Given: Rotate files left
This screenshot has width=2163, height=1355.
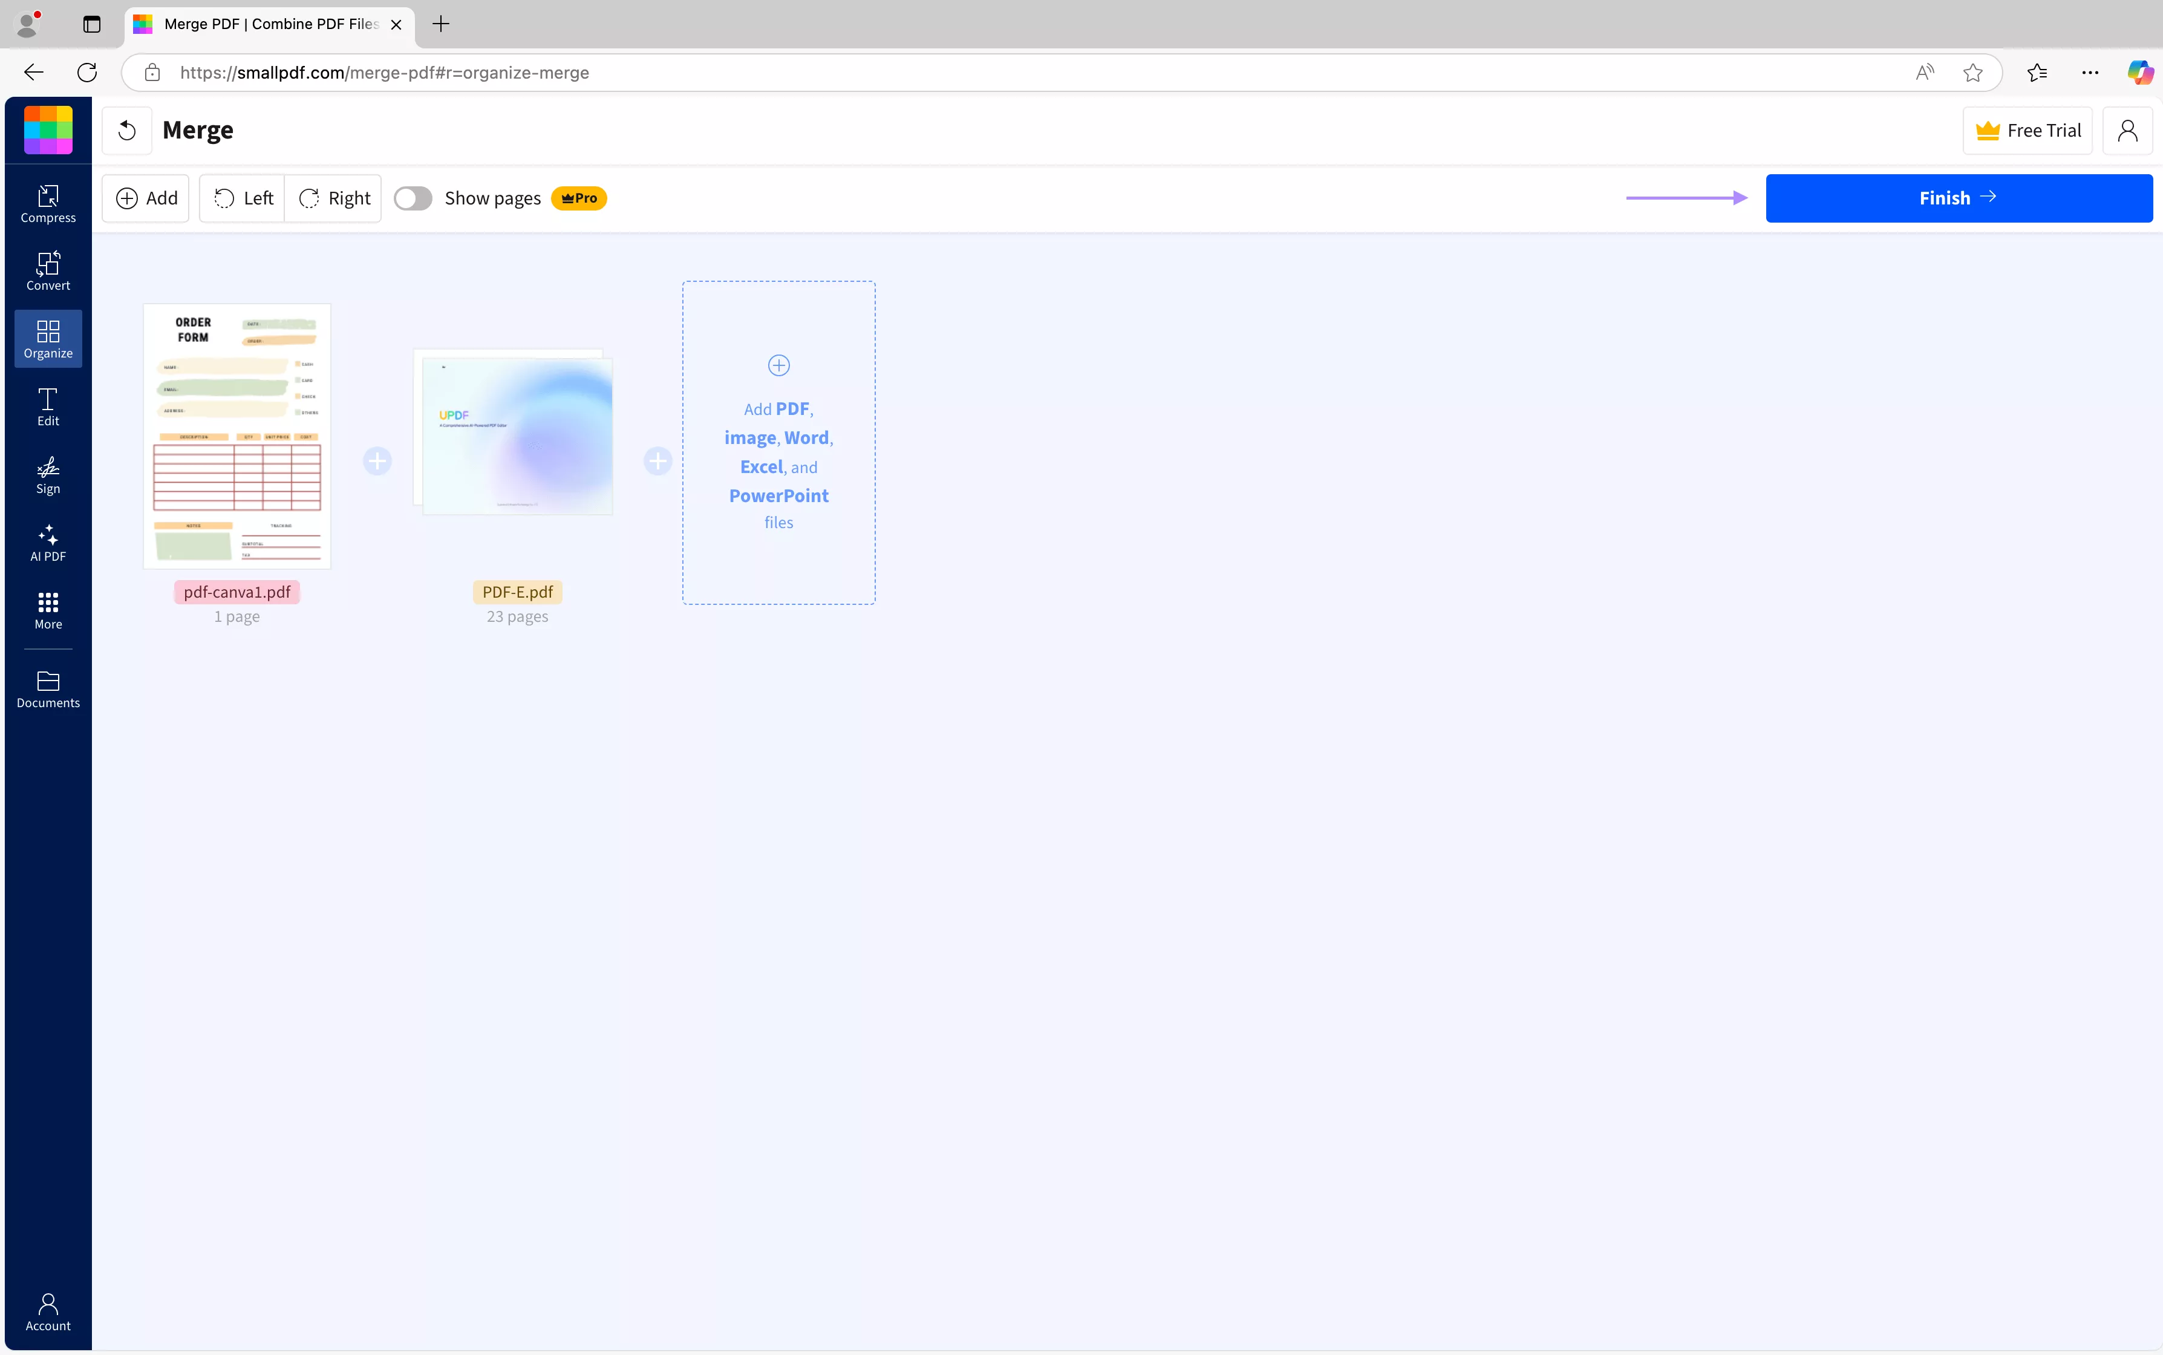Looking at the screenshot, I should [241, 198].
